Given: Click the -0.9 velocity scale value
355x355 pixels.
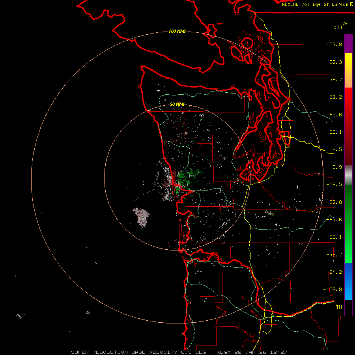Looking at the screenshot, I should pyautogui.click(x=336, y=167).
